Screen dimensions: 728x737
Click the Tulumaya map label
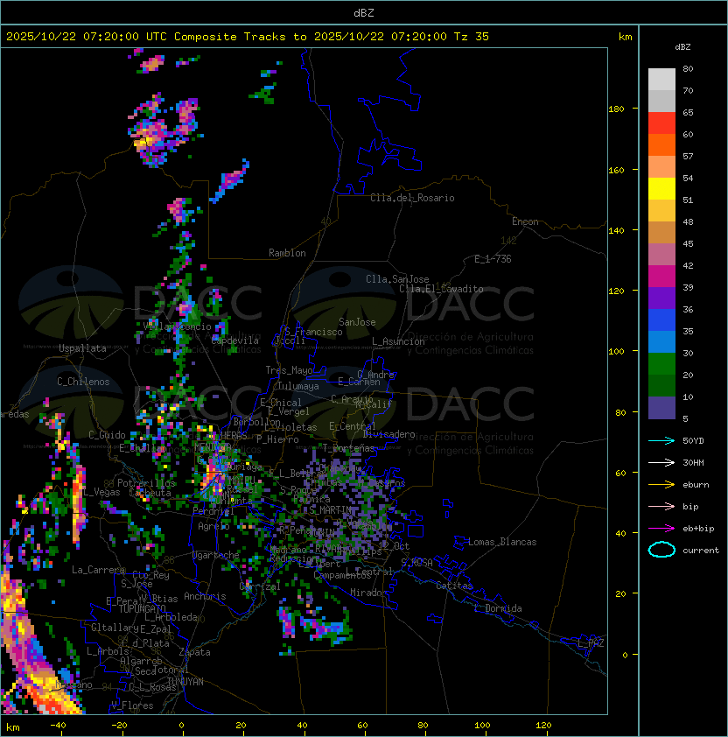pos(298,386)
